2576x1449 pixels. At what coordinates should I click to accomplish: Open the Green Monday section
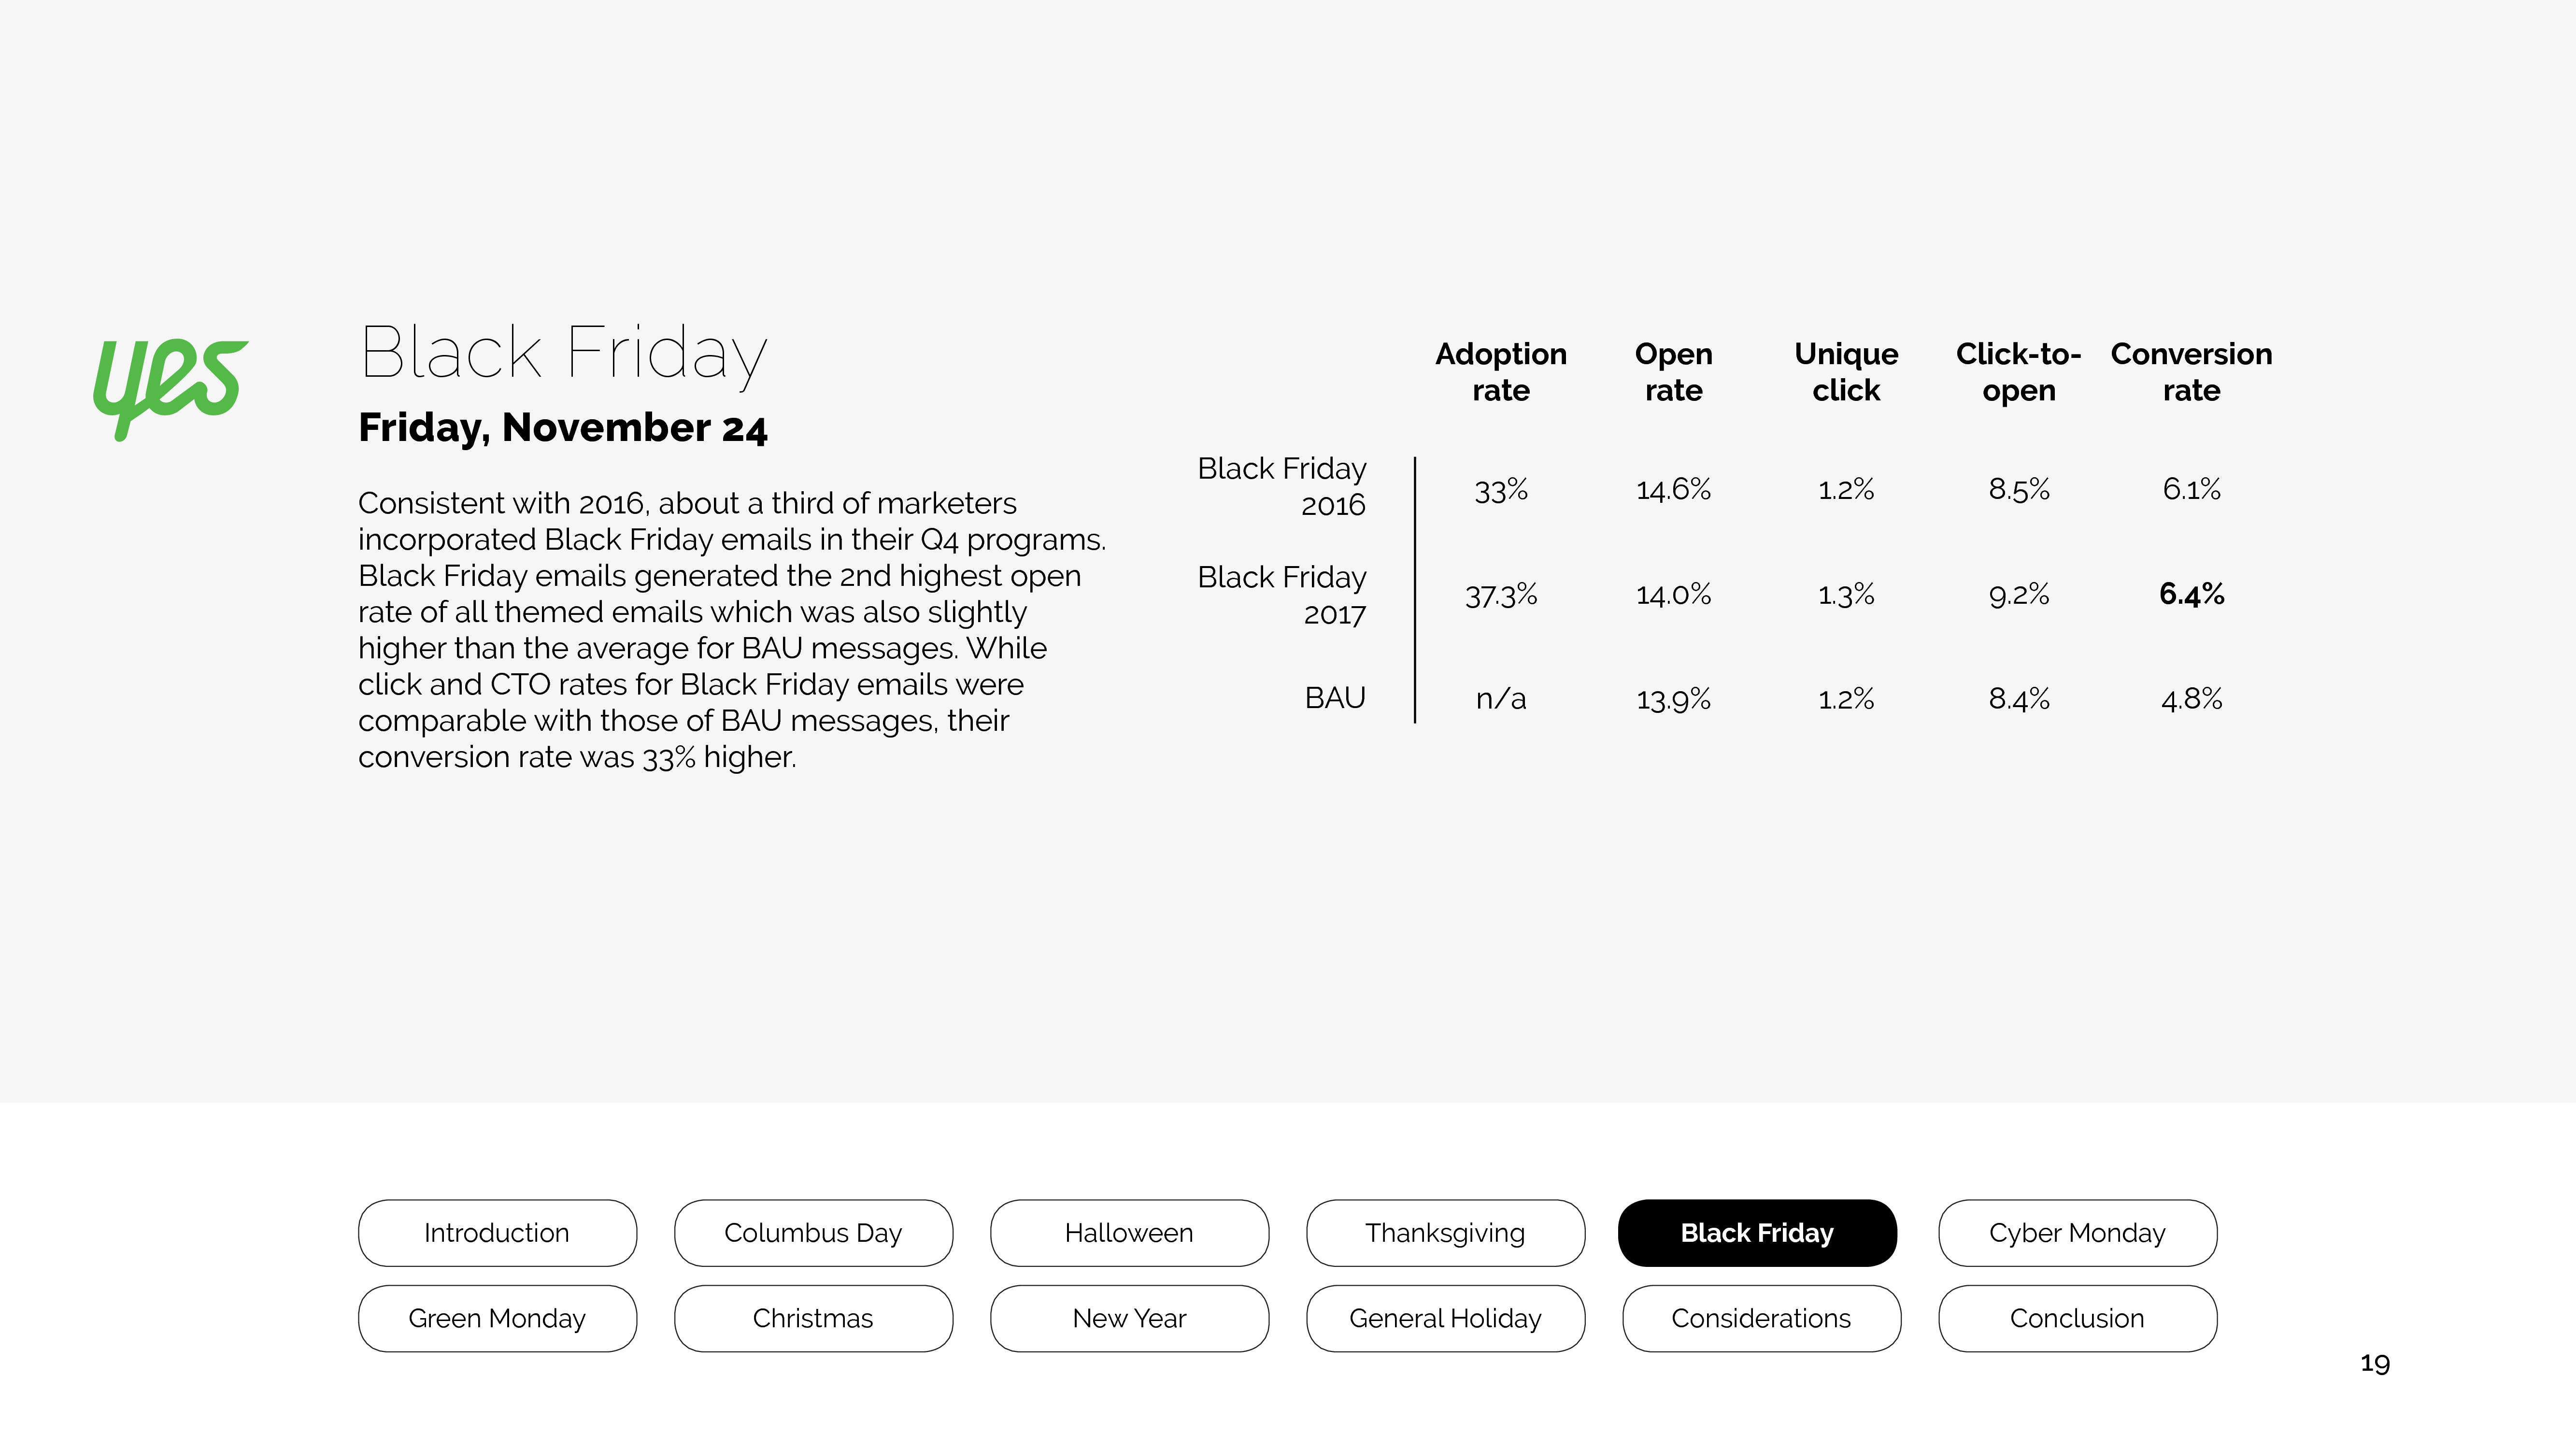(497, 1318)
